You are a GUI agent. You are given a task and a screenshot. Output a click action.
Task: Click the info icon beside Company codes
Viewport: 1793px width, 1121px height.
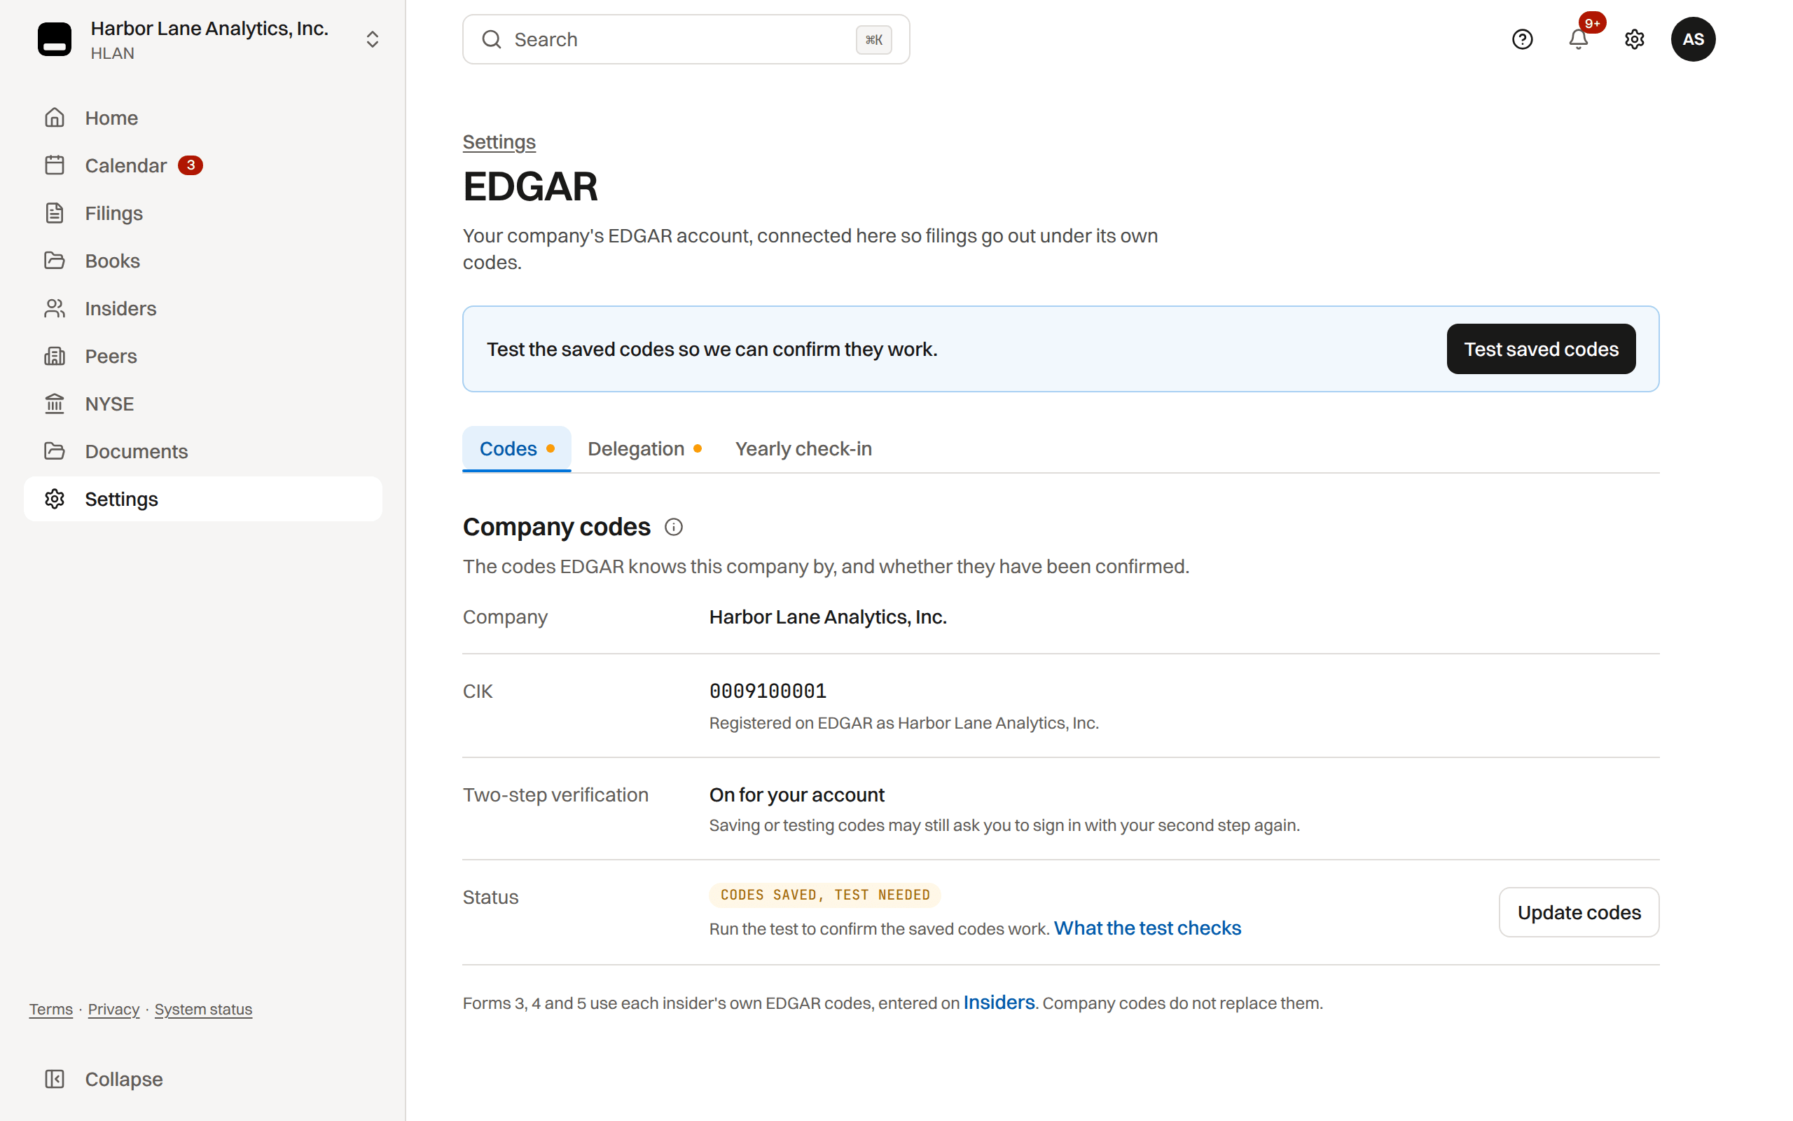pos(673,527)
